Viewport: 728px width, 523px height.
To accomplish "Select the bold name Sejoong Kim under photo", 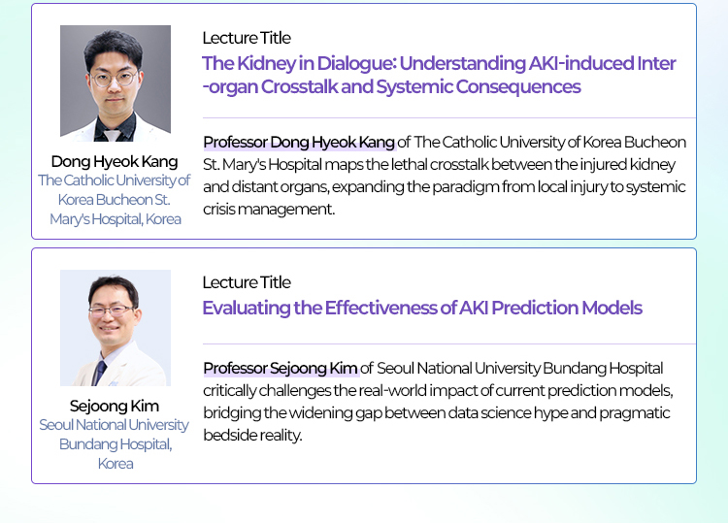I will coord(115,406).
